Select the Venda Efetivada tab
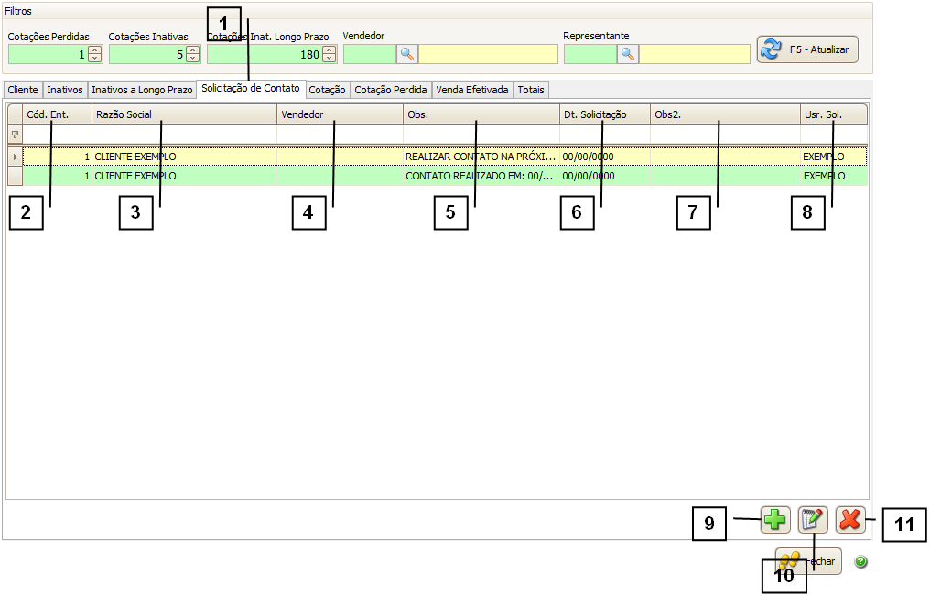 471,91
